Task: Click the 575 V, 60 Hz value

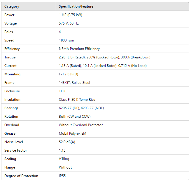Action: [x=69, y=23]
